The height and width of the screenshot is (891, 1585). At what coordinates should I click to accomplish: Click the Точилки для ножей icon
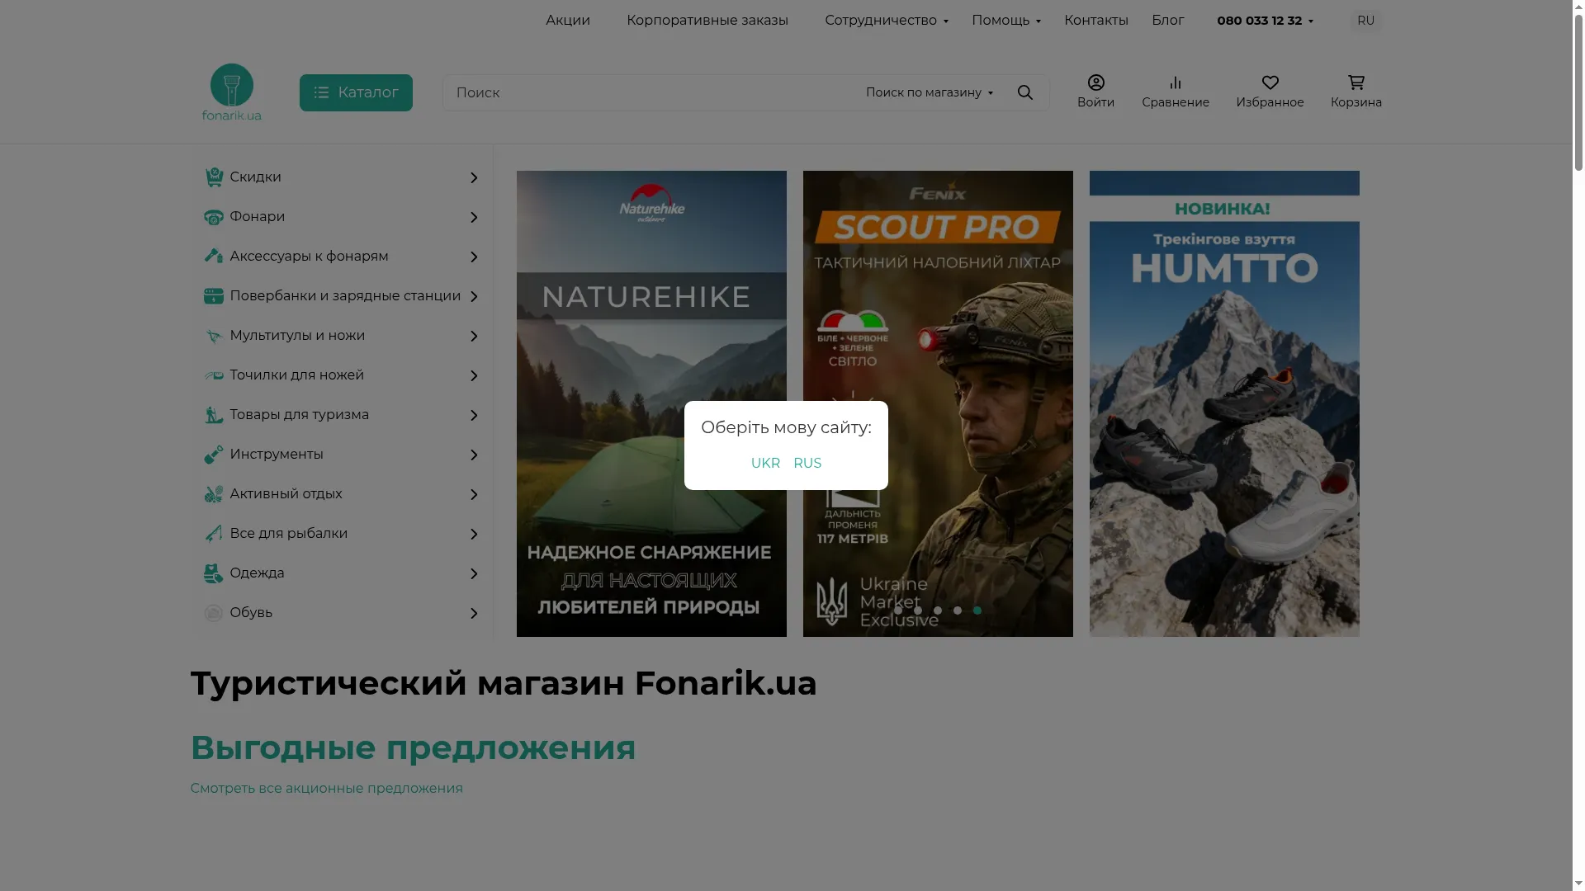click(x=214, y=375)
